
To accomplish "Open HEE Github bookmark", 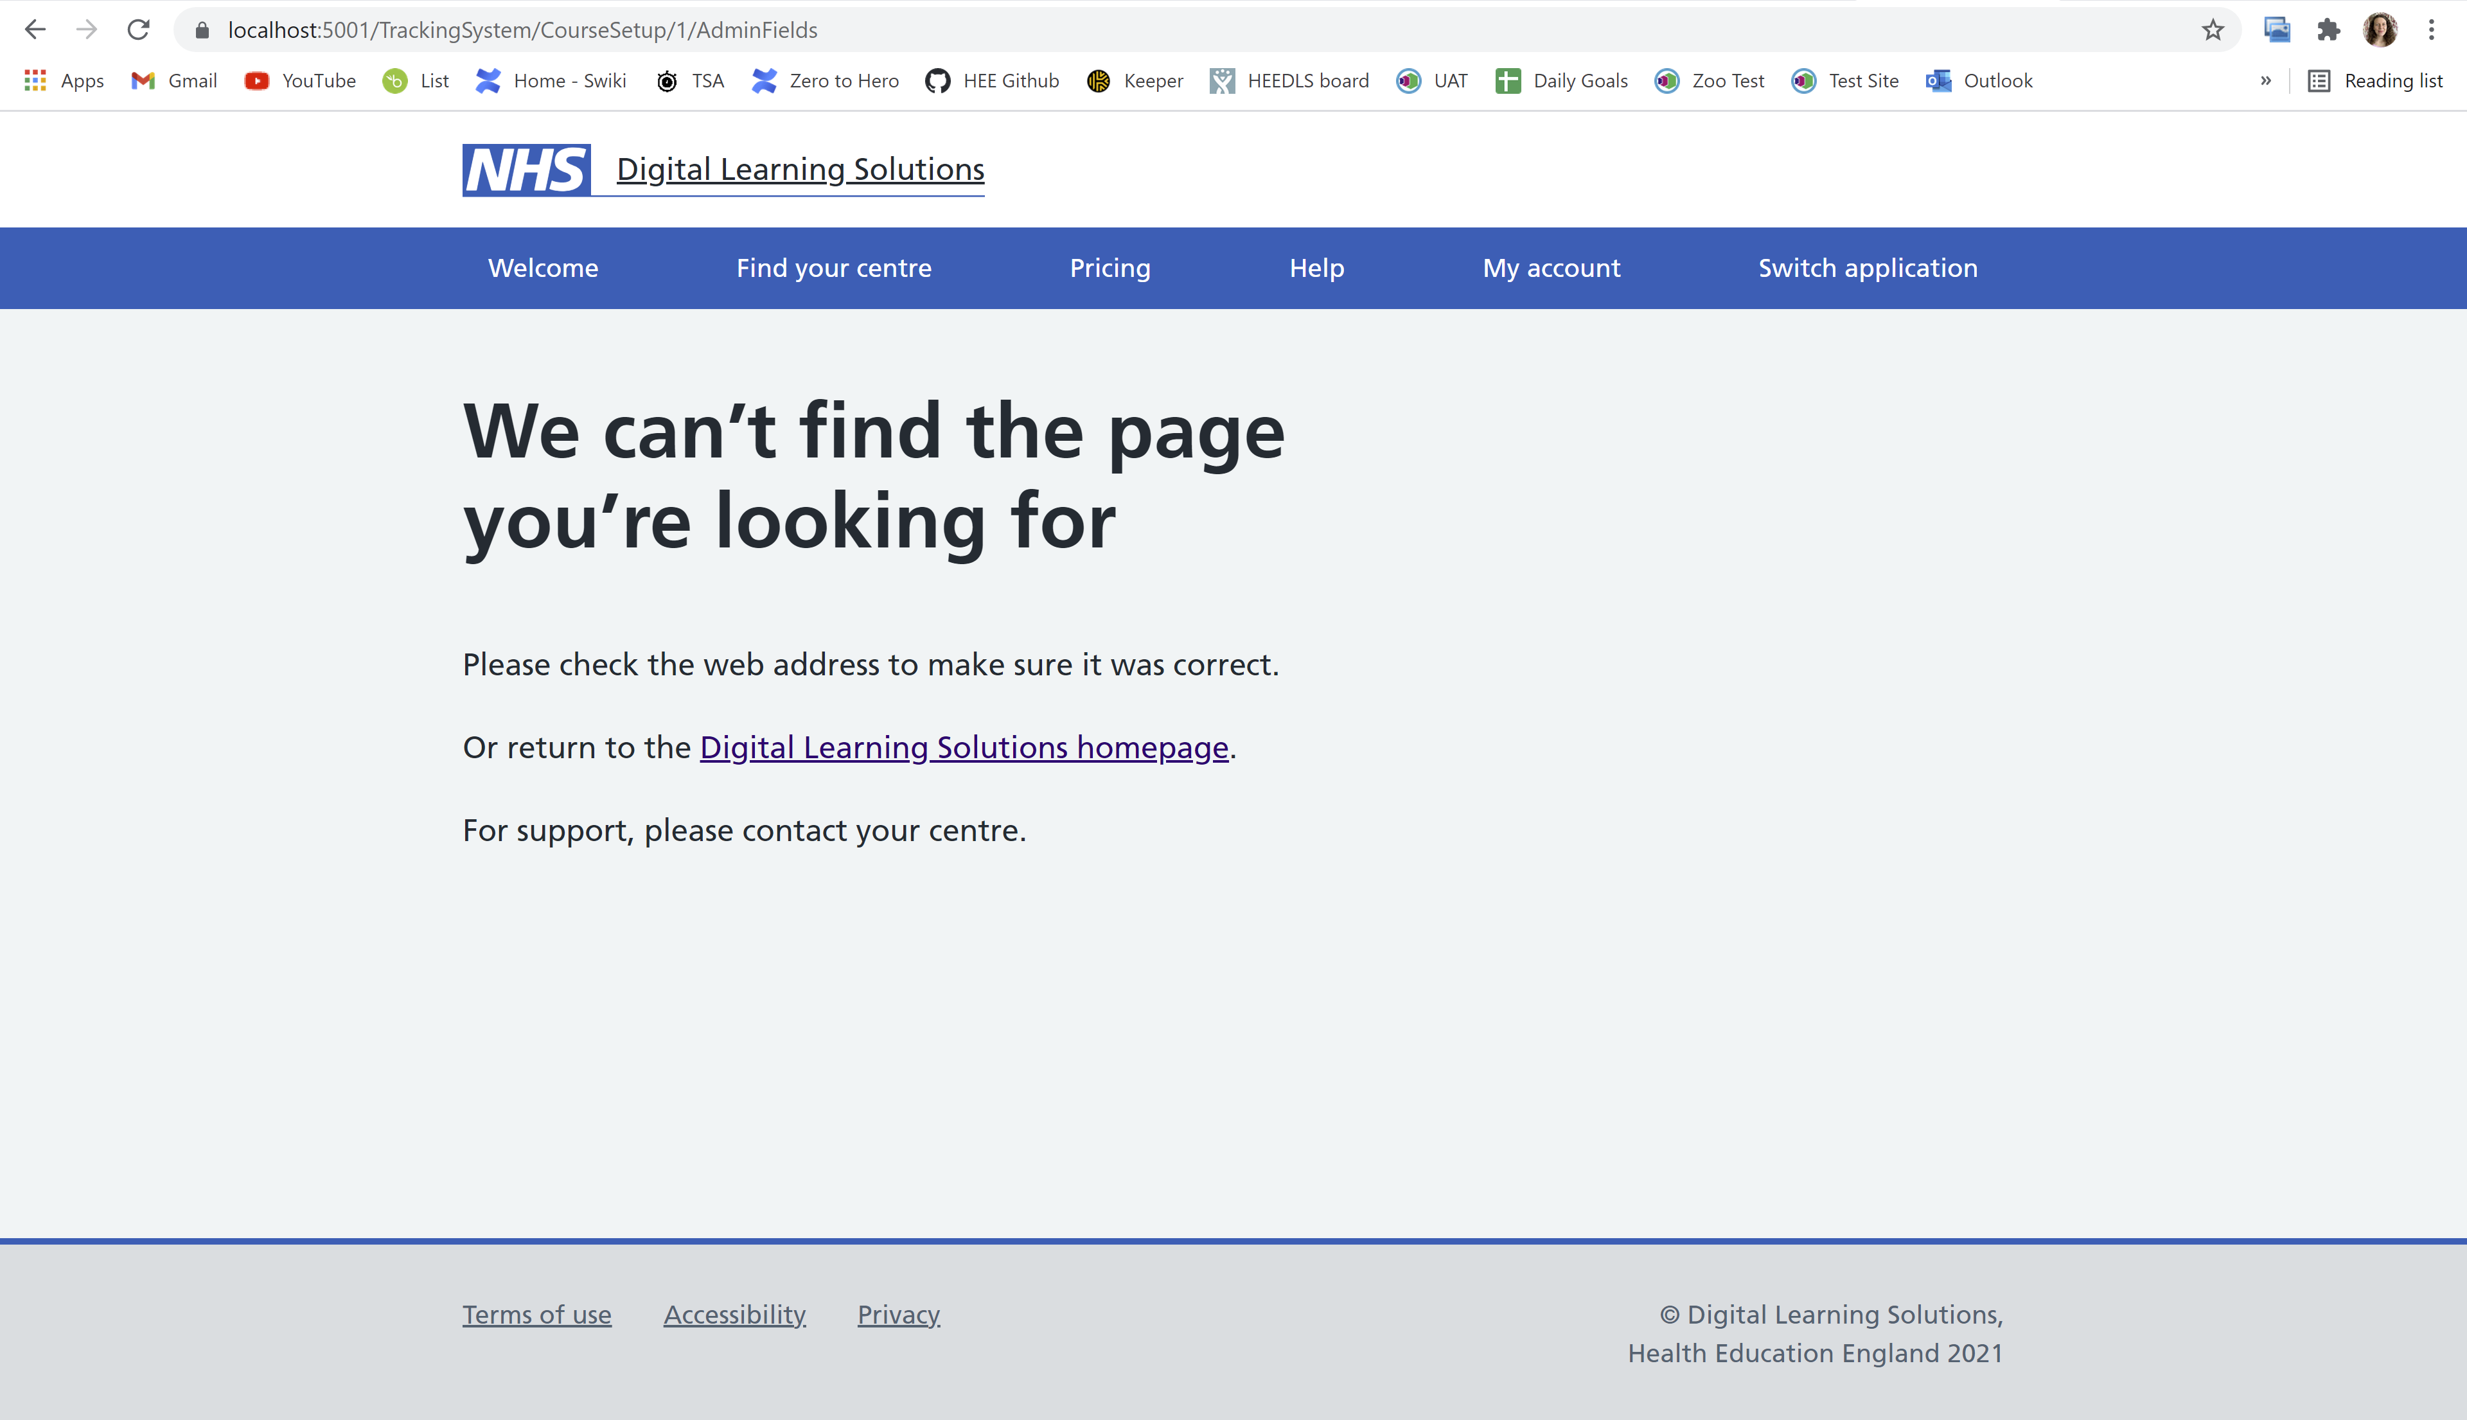I will pyautogui.click(x=993, y=81).
